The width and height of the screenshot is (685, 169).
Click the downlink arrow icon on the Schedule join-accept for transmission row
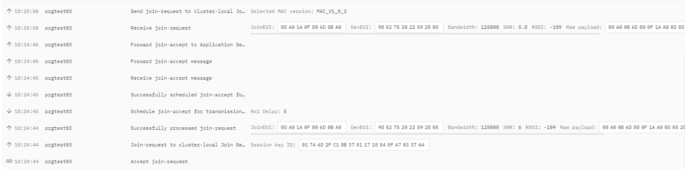(x=9, y=111)
